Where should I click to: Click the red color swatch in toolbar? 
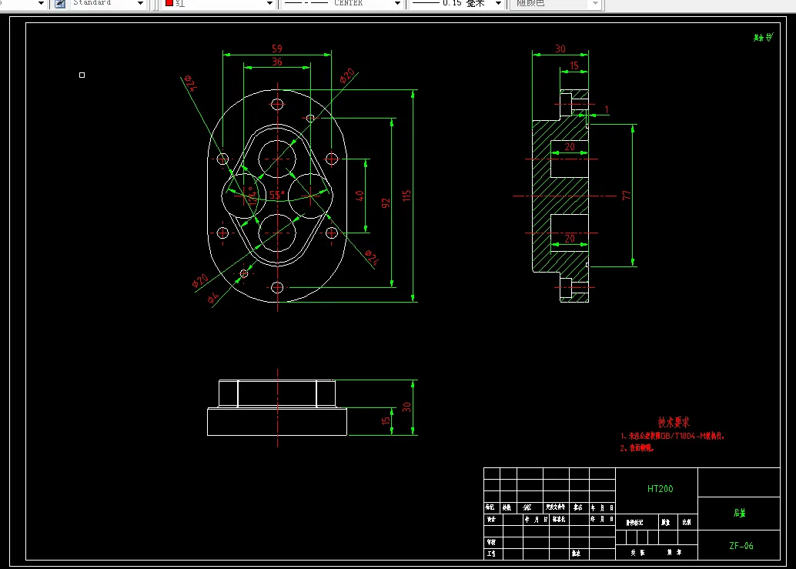click(x=169, y=3)
